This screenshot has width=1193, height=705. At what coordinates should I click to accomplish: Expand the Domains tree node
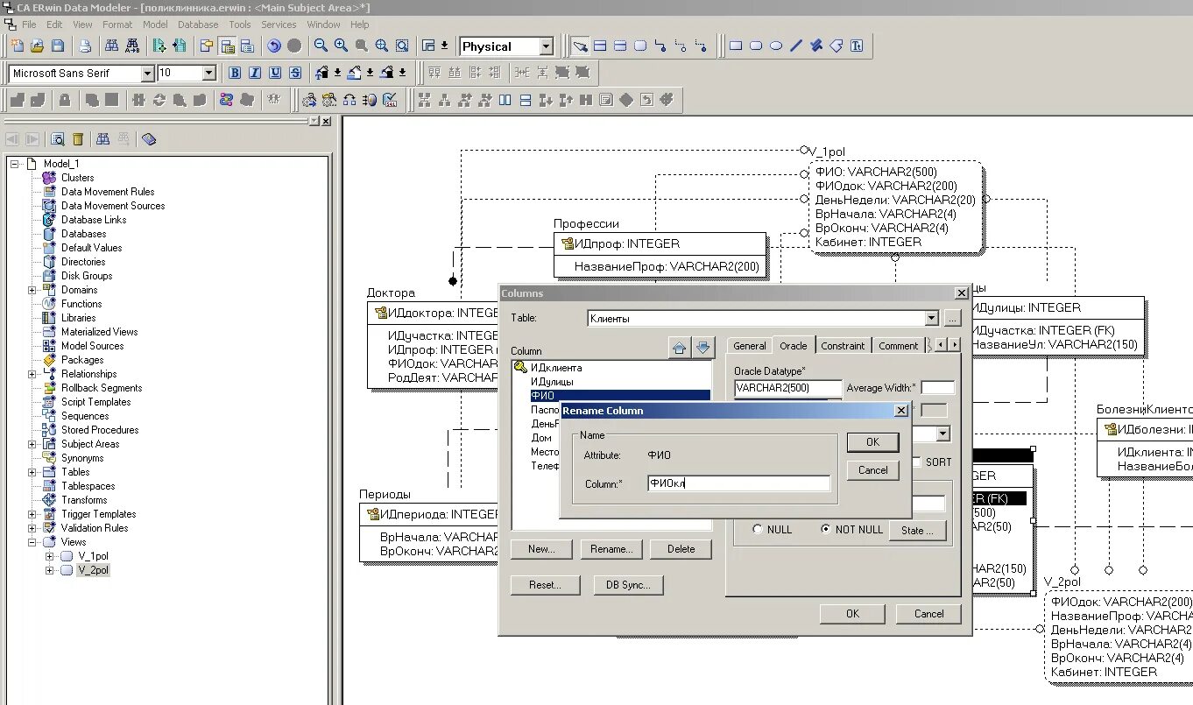tap(32, 290)
